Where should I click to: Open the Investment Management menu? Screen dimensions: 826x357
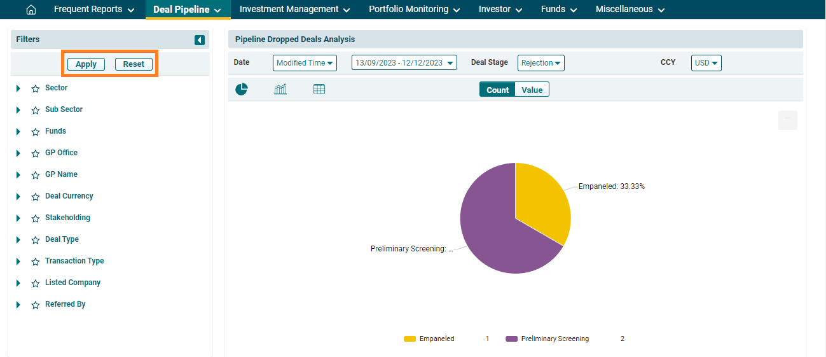coord(294,10)
